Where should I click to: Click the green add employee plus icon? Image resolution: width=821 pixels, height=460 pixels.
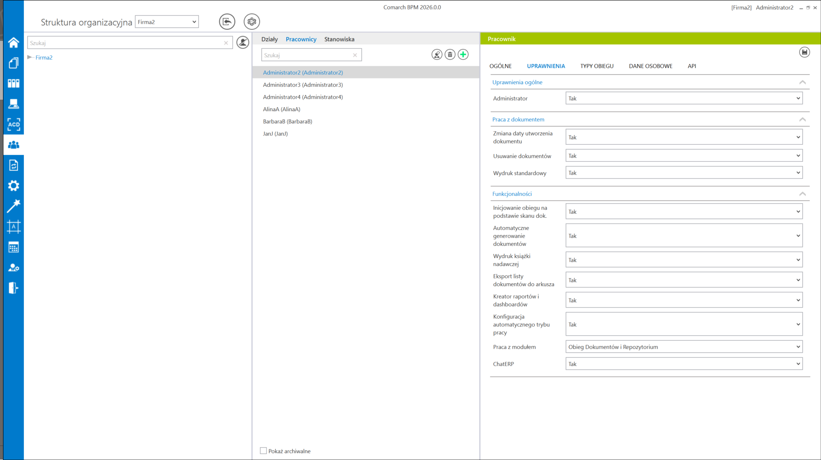[463, 55]
